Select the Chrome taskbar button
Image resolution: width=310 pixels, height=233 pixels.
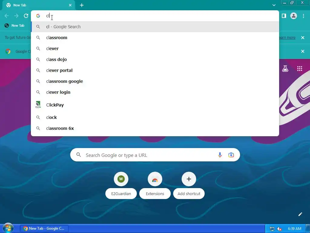[44, 228]
